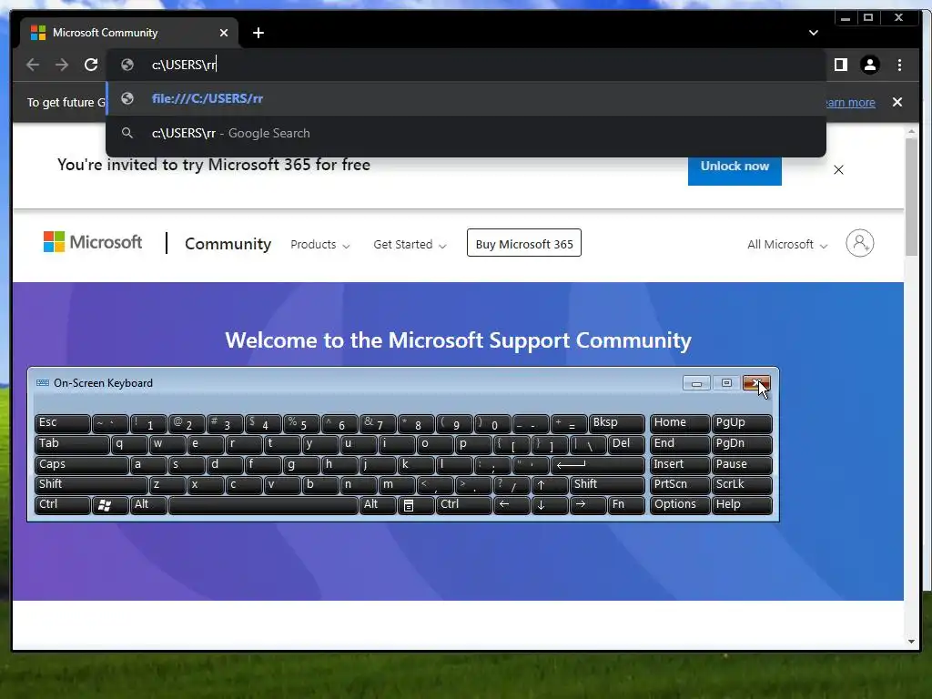Click the Bksp key on On-Screen Keyboard
932x699 pixels.
point(616,423)
